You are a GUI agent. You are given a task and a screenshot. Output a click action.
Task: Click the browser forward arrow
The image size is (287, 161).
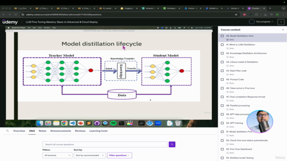(9, 15)
